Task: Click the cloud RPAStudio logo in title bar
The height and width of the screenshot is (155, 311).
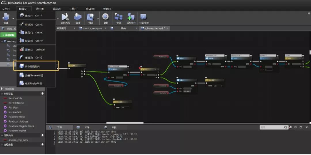Action: click(3, 3)
